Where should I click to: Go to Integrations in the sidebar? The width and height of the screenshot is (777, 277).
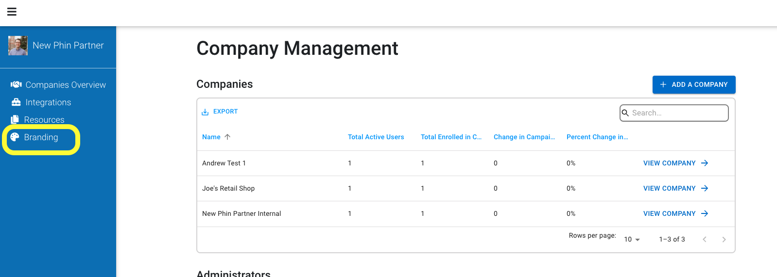[x=48, y=102]
